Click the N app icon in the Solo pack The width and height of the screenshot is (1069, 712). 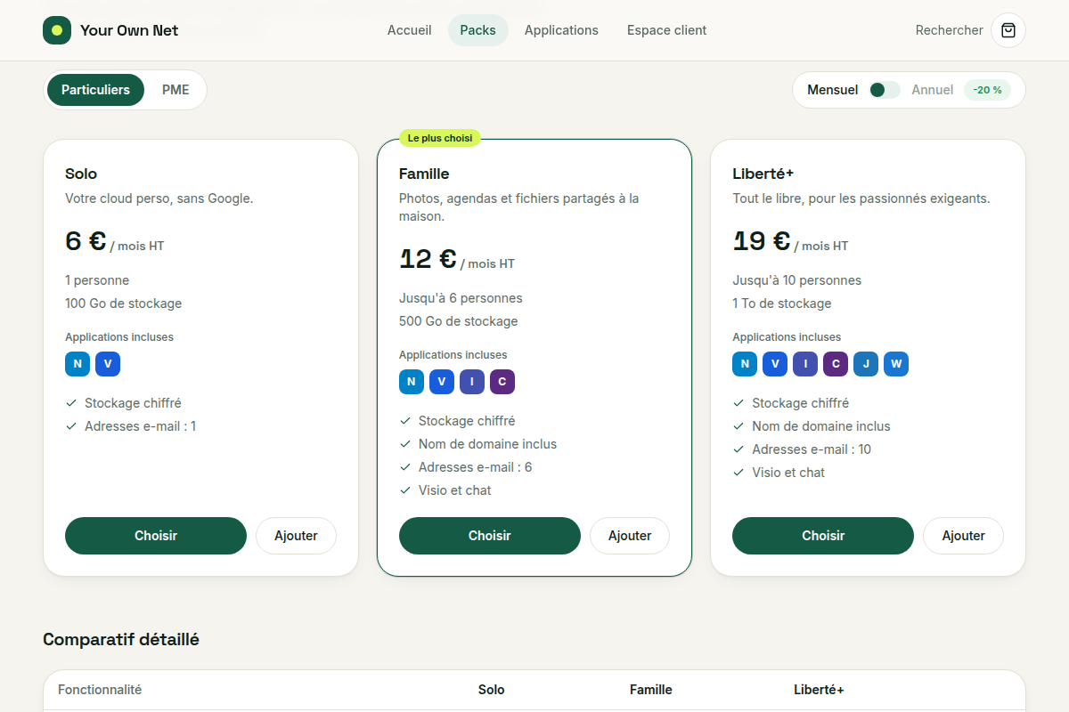[x=78, y=364]
